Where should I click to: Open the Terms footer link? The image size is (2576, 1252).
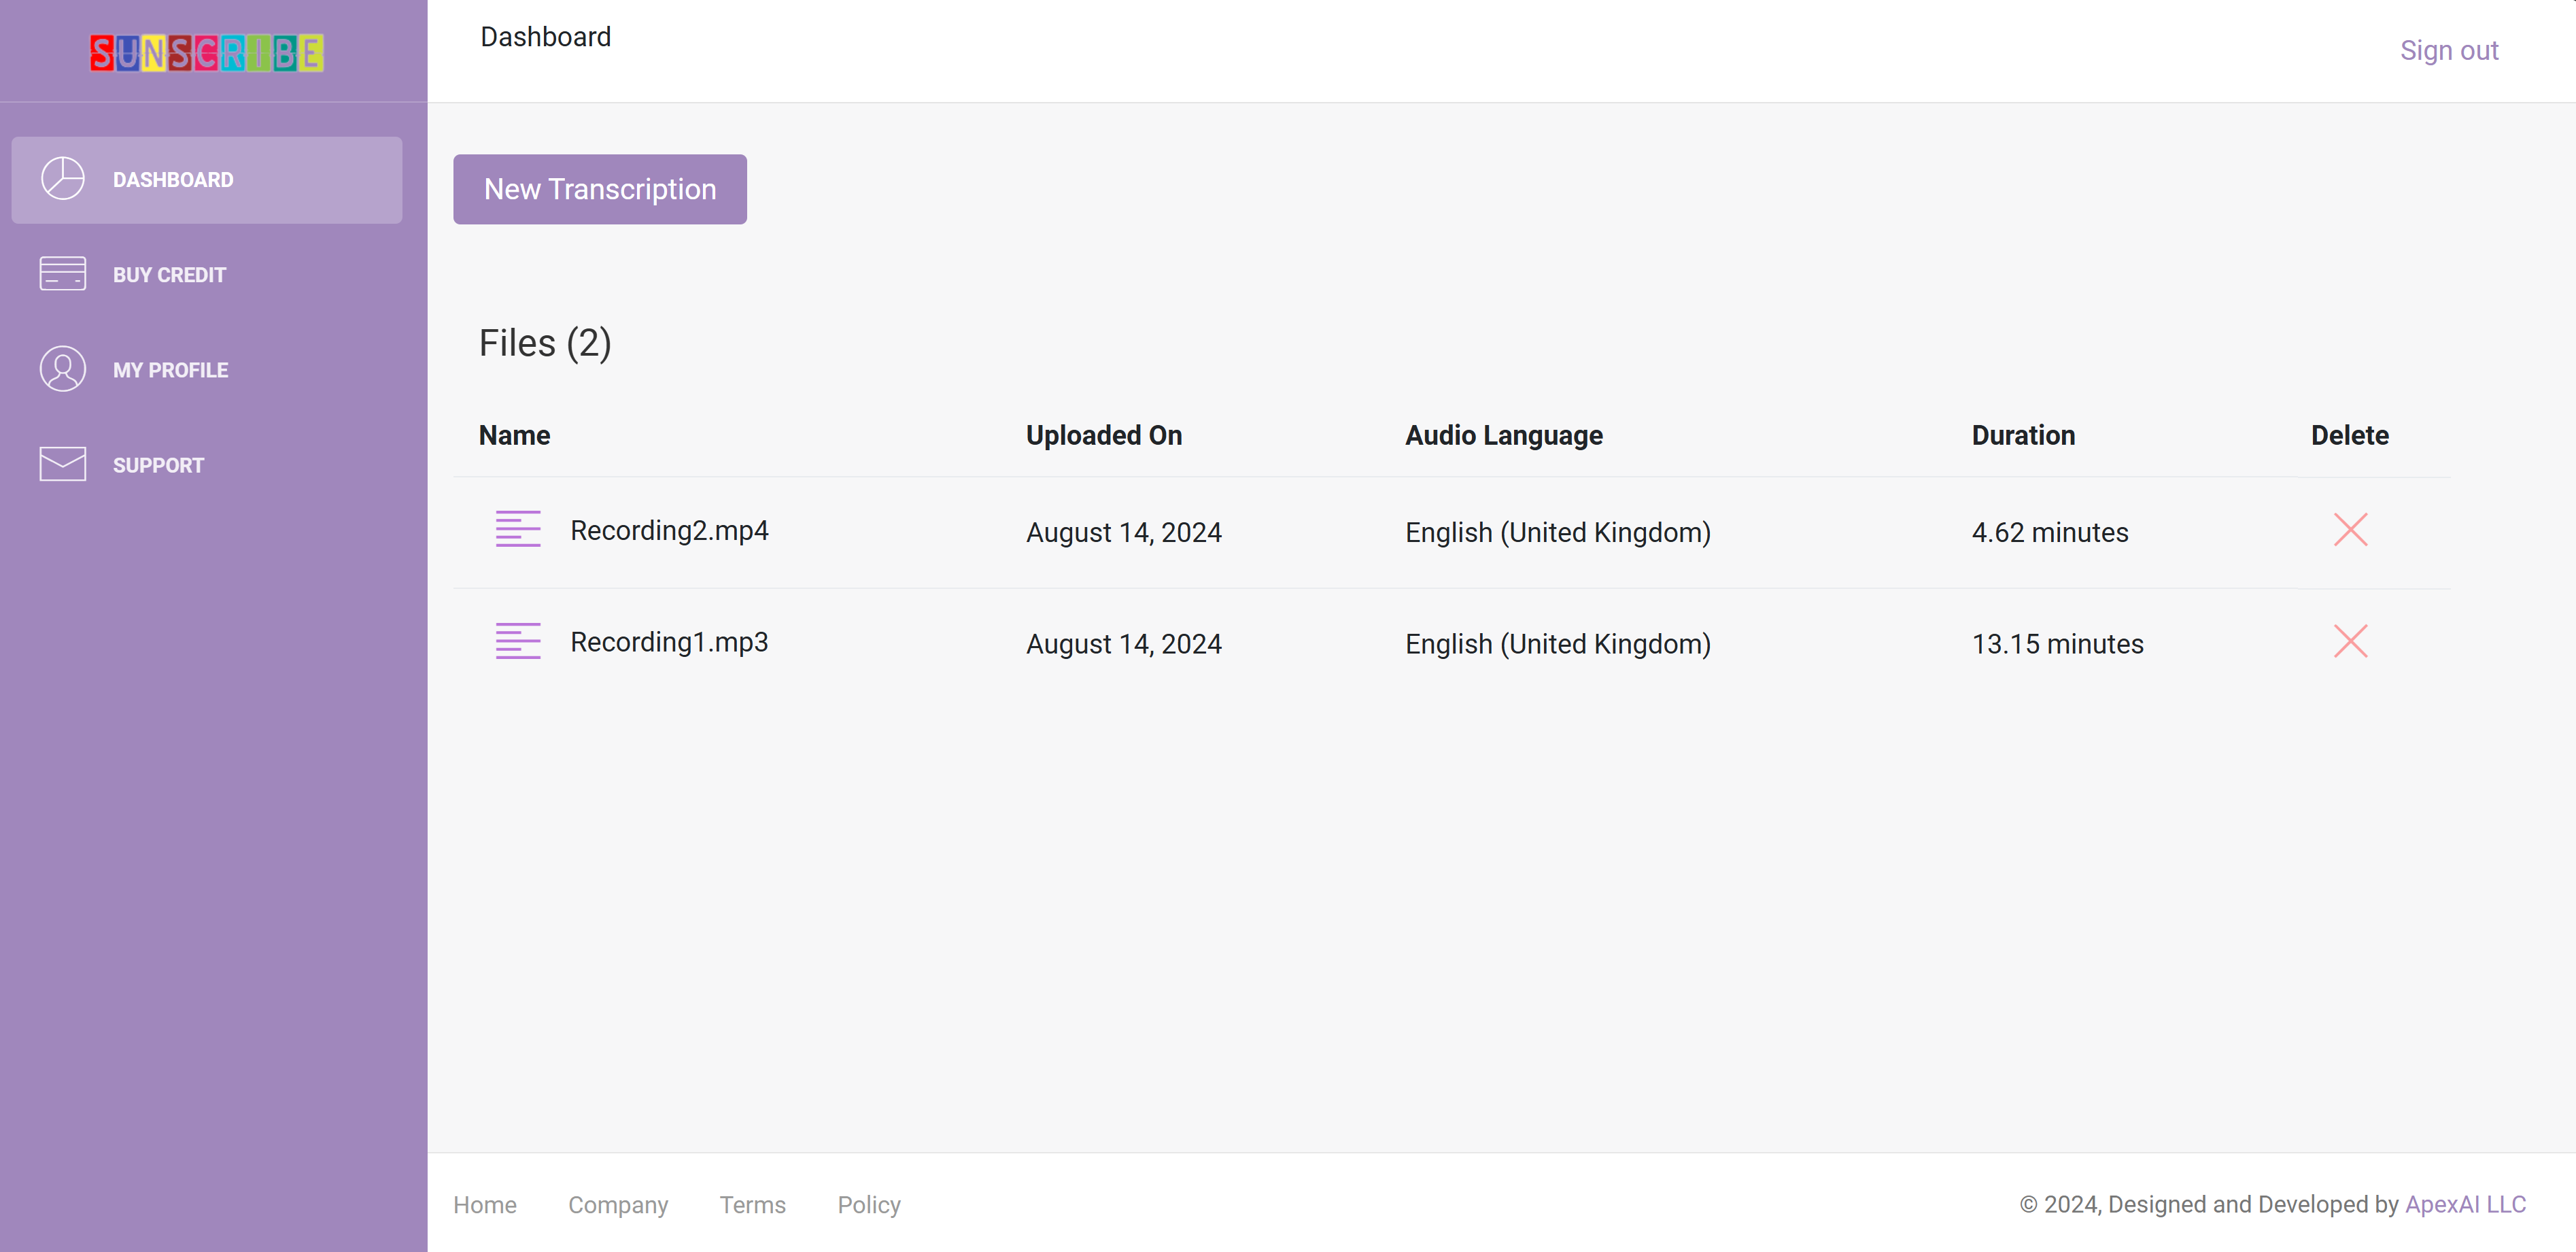coord(753,1204)
